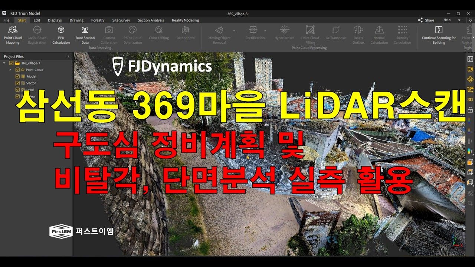This screenshot has height=267, width=475.
Task: Select the Start tab
Action: pos(22,20)
